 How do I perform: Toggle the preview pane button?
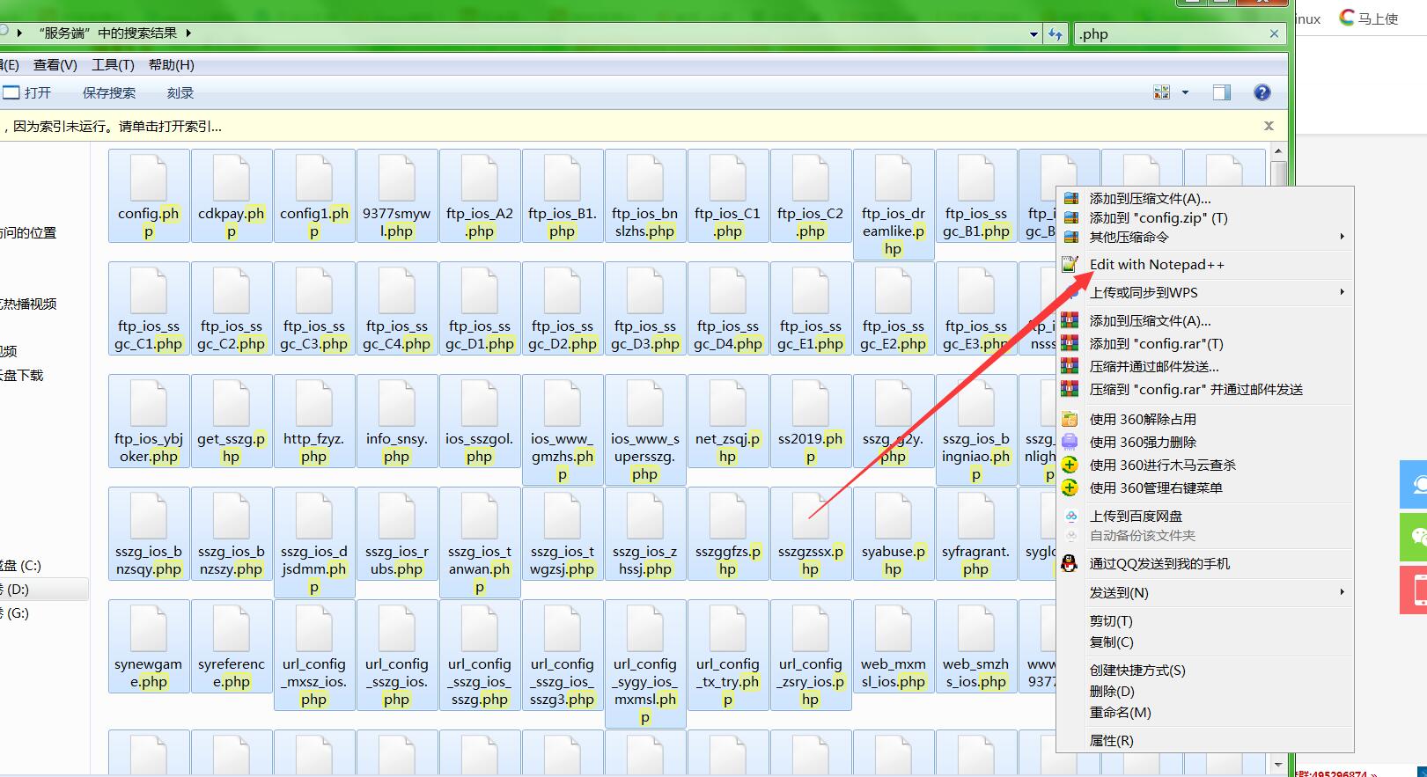point(1221,92)
